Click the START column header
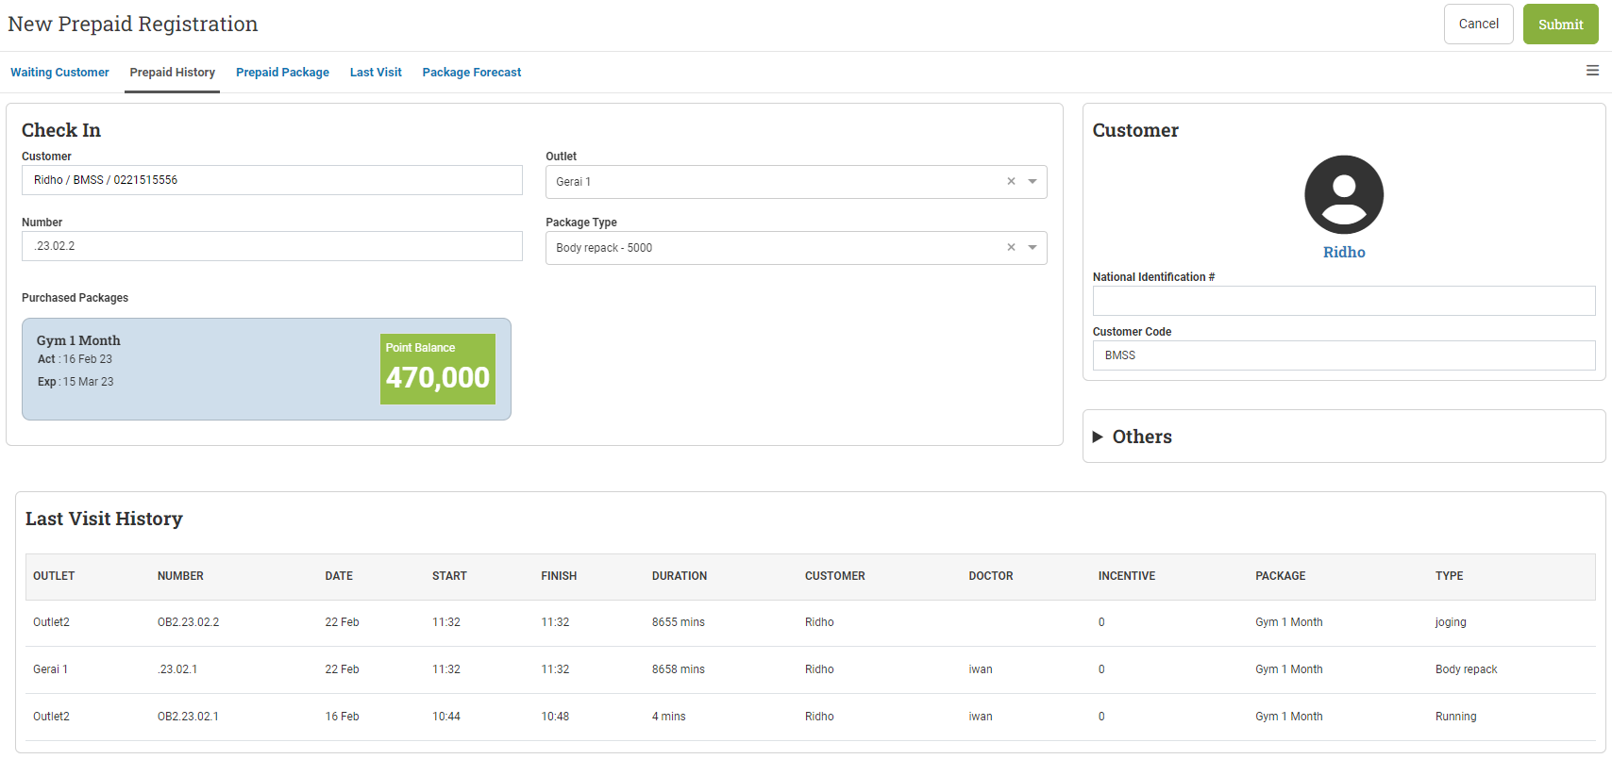 point(449,576)
